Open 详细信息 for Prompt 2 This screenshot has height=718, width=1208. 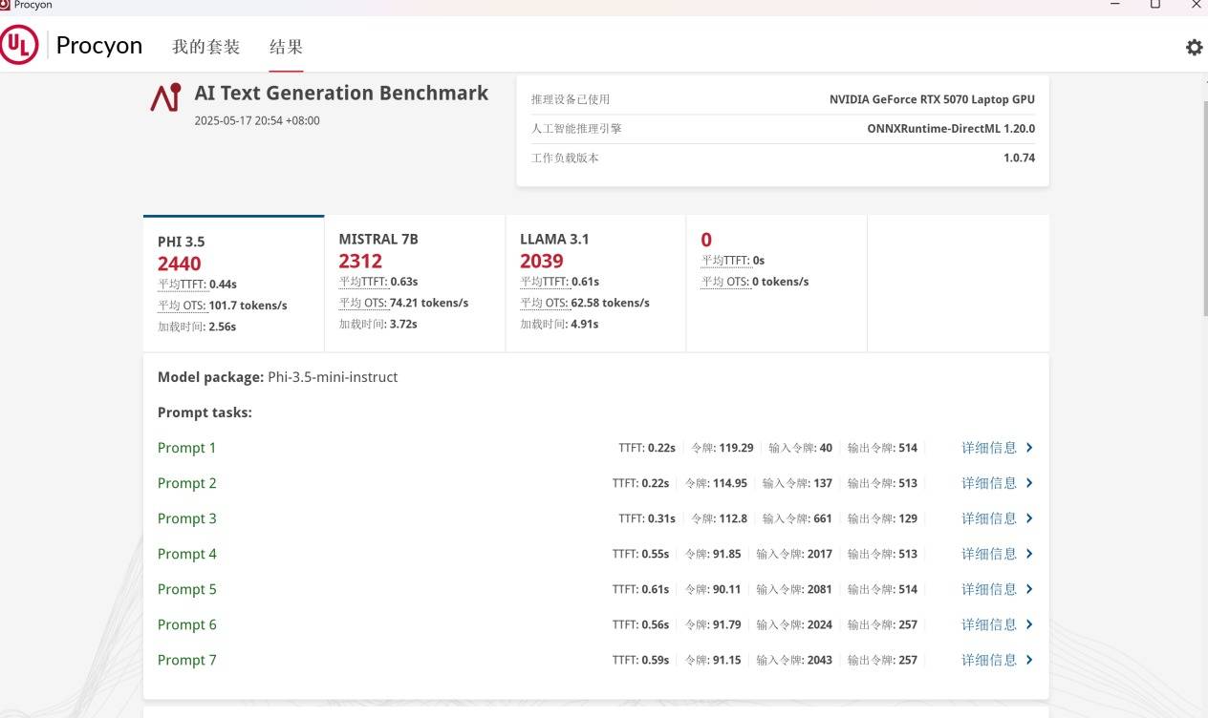tap(989, 483)
